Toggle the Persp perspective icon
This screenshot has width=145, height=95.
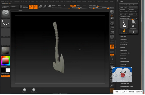(x=112, y=37)
